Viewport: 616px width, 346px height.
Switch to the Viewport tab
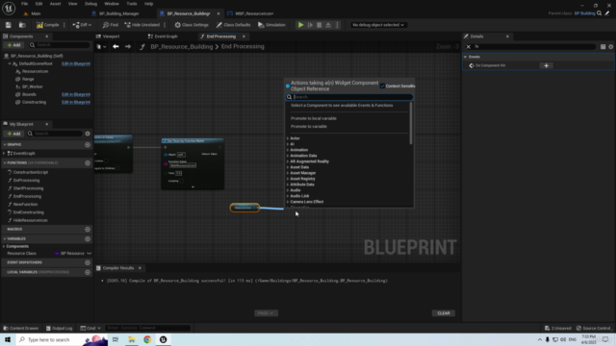[x=109, y=37]
